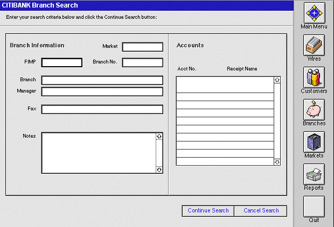
Task: Click the Branches label
Action: click(314, 123)
